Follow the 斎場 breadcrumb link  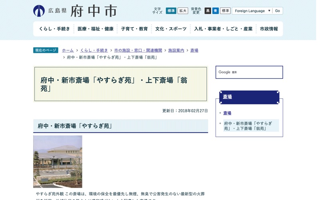point(194,50)
